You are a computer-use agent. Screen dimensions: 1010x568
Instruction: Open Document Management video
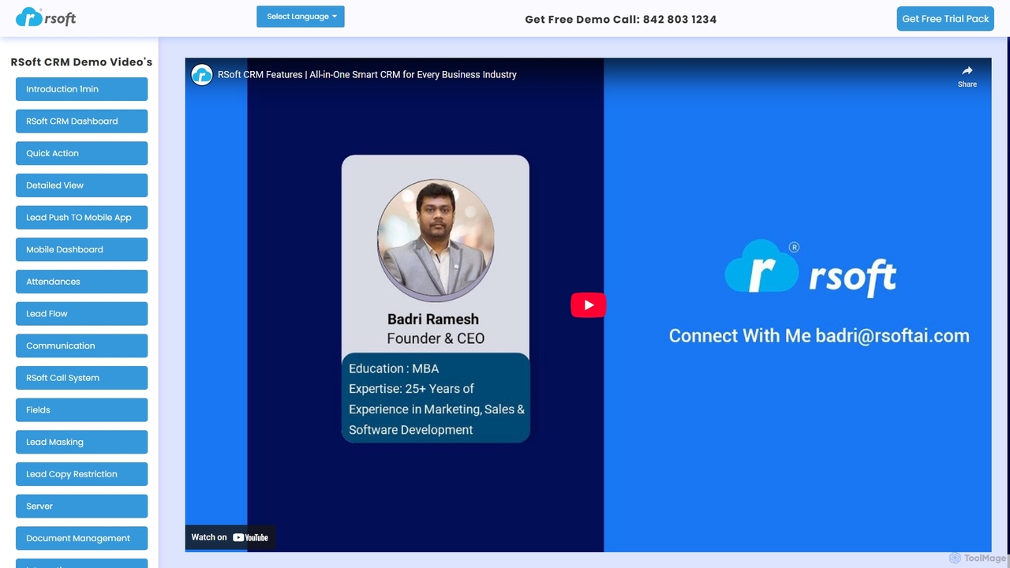[x=81, y=538]
